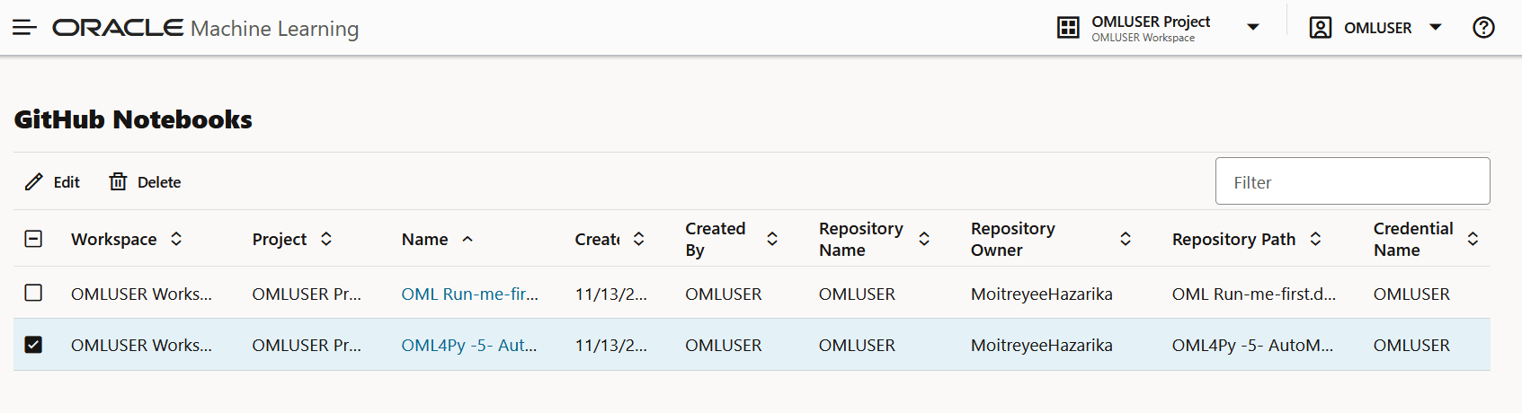Sort by Workspace column arrows
Screen dimensions: 1522x413
pos(177,239)
